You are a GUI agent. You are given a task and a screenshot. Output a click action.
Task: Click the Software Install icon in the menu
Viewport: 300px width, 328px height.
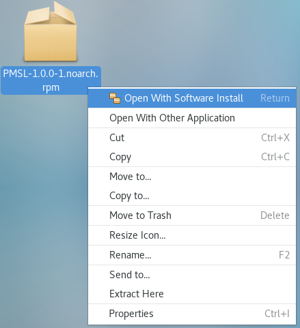pyautogui.click(x=115, y=98)
